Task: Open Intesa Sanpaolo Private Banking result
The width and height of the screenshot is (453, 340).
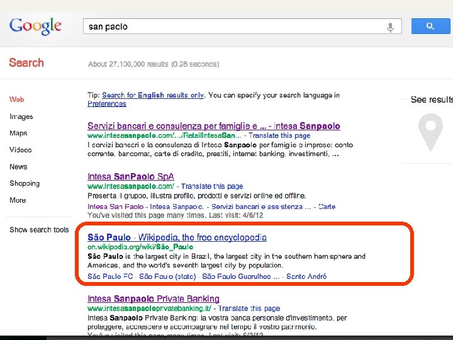Action: [x=154, y=298]
